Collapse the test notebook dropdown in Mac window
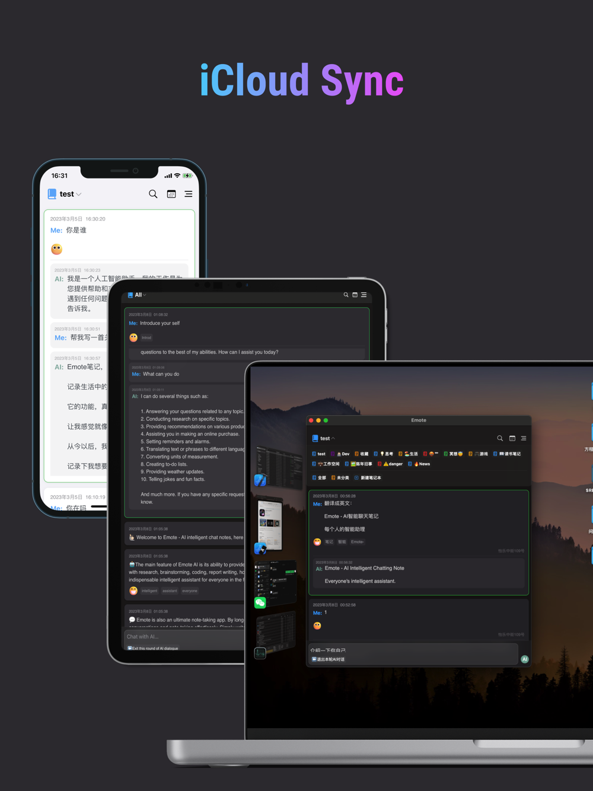The width and height of the screenshot is (593, 791). click(324, 438)
